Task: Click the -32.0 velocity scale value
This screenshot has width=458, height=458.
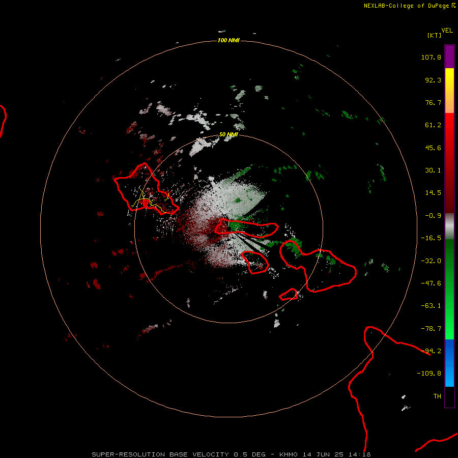Action: [x=431, y=261]
